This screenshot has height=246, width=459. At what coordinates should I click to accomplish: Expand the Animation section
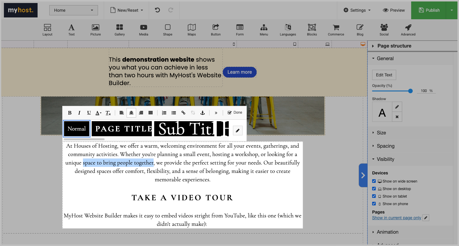[x=387, y=232]
